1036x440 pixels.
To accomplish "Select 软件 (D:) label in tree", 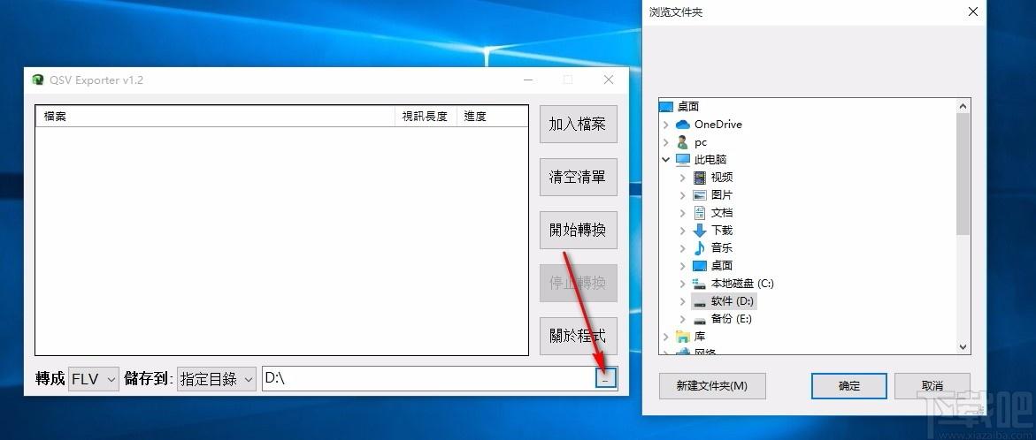I will tap(732, 301).
